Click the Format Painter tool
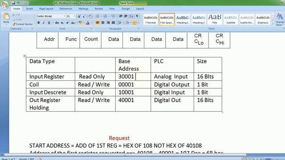This screenshot has height=160, width=285. click(x=23, y=24)
